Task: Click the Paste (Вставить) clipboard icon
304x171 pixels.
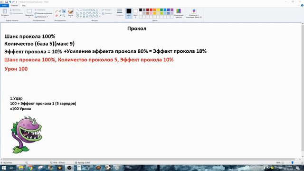Action: 5,11
